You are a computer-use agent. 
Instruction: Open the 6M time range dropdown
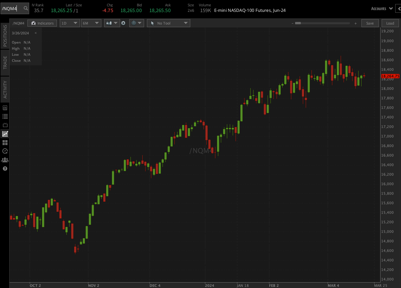[91, 23]
